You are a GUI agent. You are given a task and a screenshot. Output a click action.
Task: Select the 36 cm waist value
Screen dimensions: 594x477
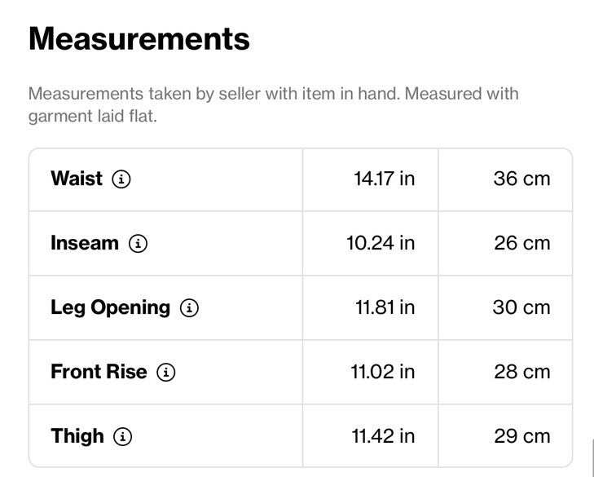point(521,179)
